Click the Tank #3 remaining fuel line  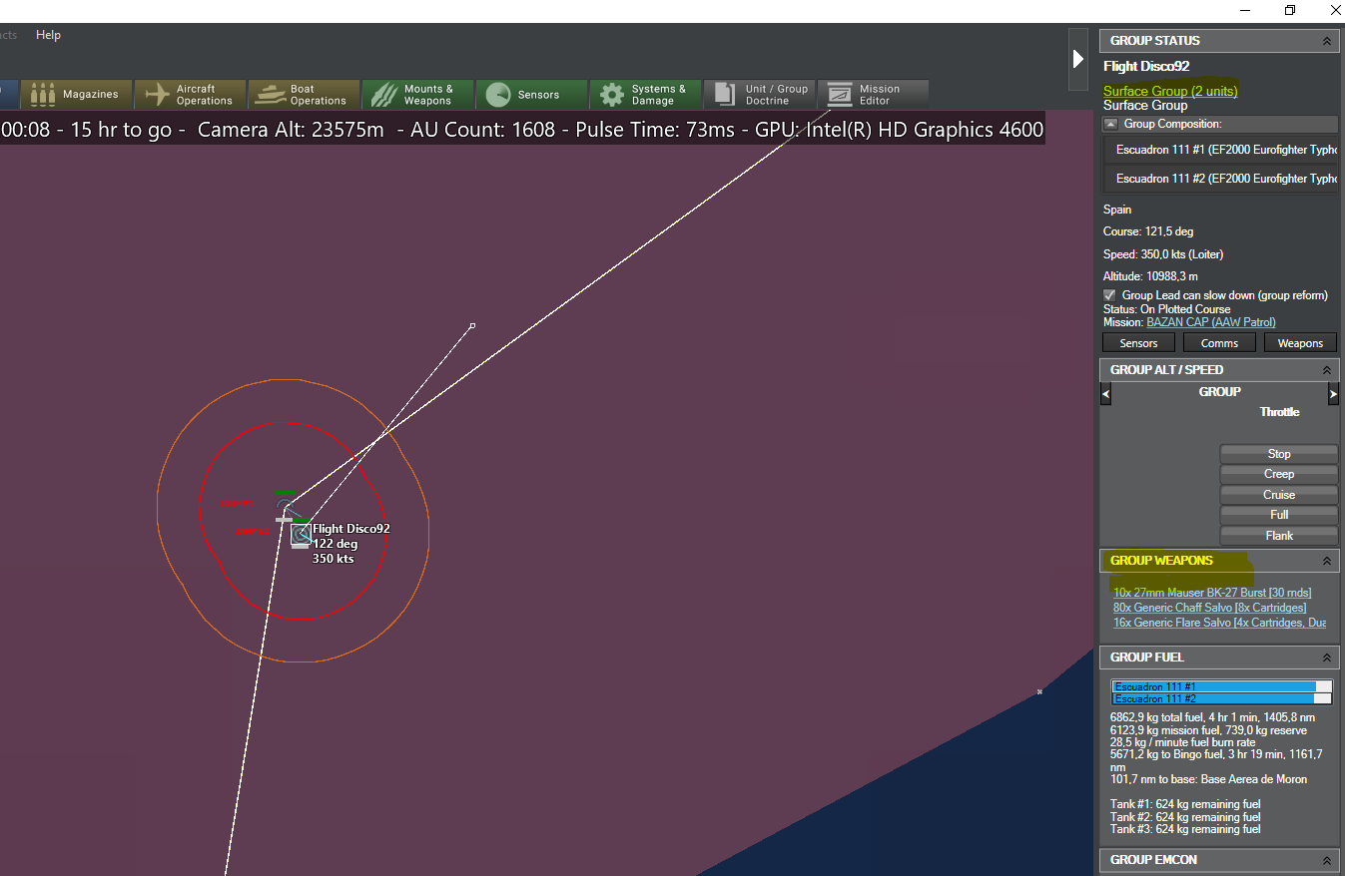[1185, 829]
